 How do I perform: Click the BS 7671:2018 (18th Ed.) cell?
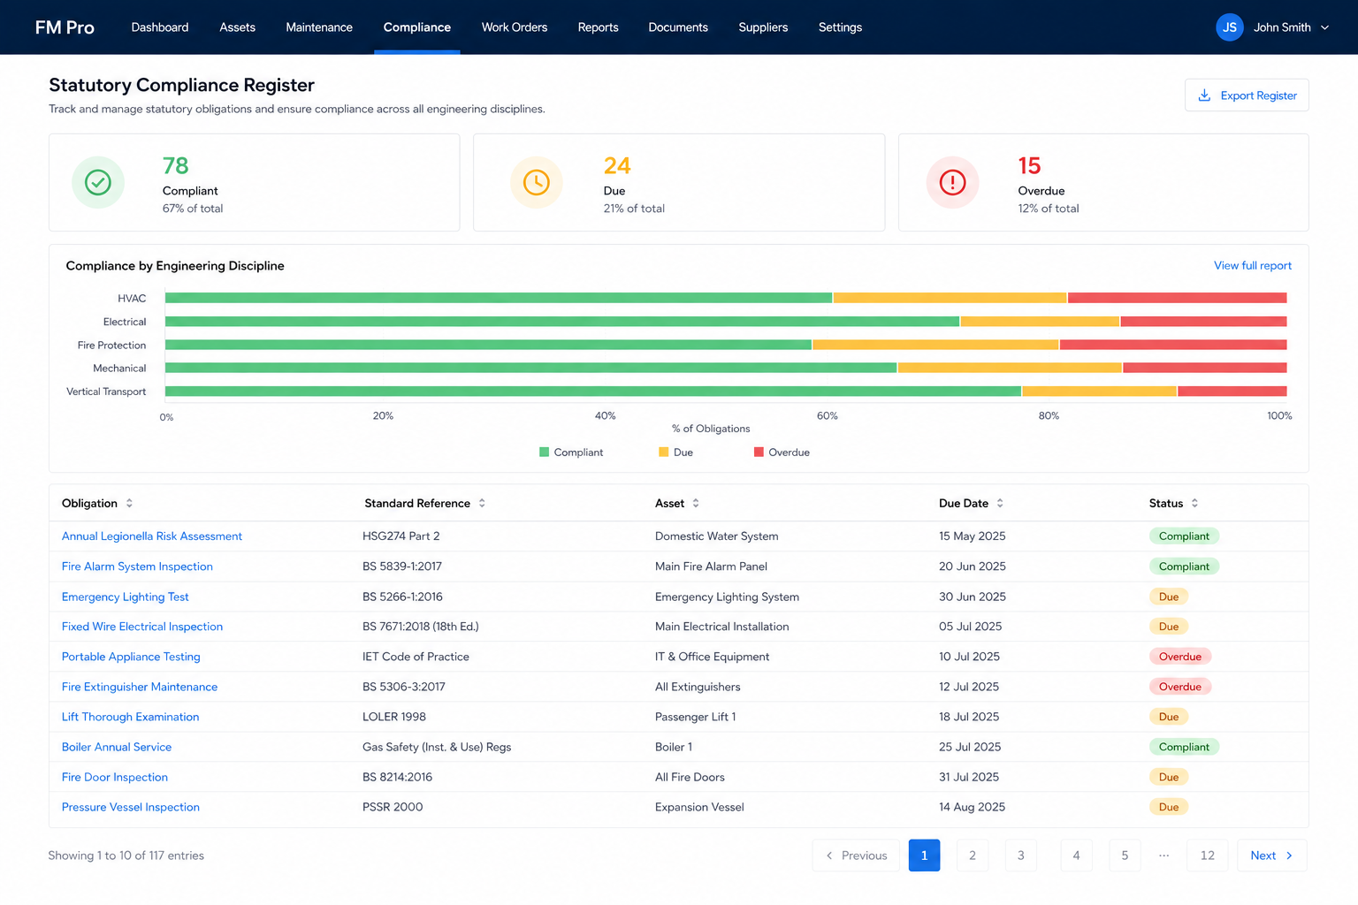point(421,627)
